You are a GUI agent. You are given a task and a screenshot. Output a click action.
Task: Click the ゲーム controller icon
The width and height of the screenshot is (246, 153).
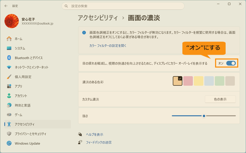[x=9, y=115]
